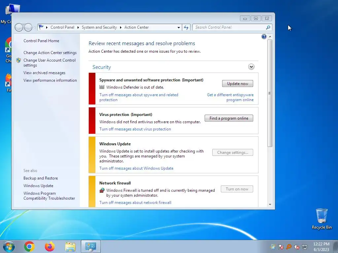Select Action Center in the breadcrumb
This screenshot has width=338, height=253.
coord(136,27)
